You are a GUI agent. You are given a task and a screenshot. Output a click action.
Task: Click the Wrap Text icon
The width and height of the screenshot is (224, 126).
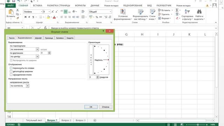click(x=83, y=12)
